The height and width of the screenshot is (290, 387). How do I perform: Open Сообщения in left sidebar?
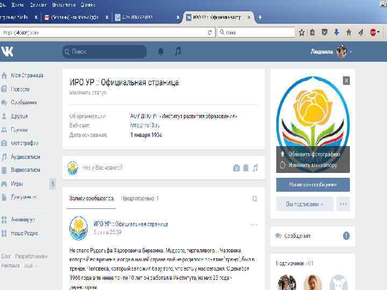(24, 103)
